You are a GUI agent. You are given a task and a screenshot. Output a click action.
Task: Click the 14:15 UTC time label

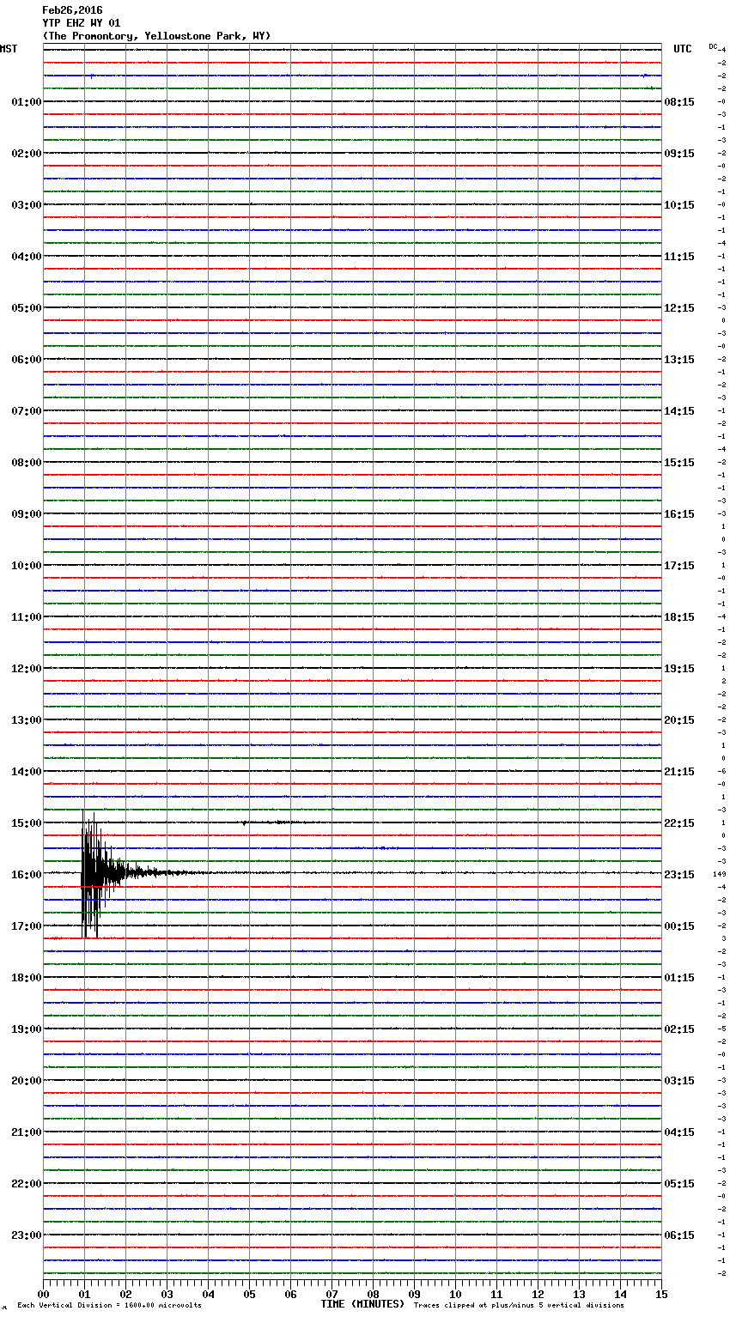[679, 411]
